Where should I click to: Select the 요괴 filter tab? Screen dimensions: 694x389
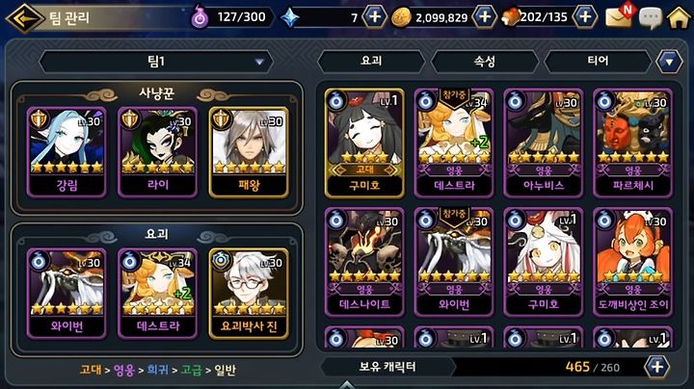(371, 61)
